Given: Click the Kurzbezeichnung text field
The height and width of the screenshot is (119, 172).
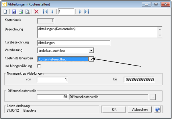Looking at the screenshot, I should (74, 43).
